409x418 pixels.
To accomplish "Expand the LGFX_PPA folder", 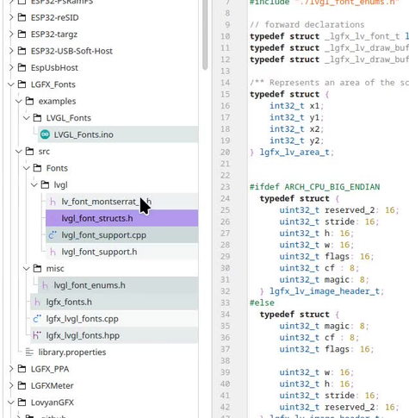I will click(11, 369).
